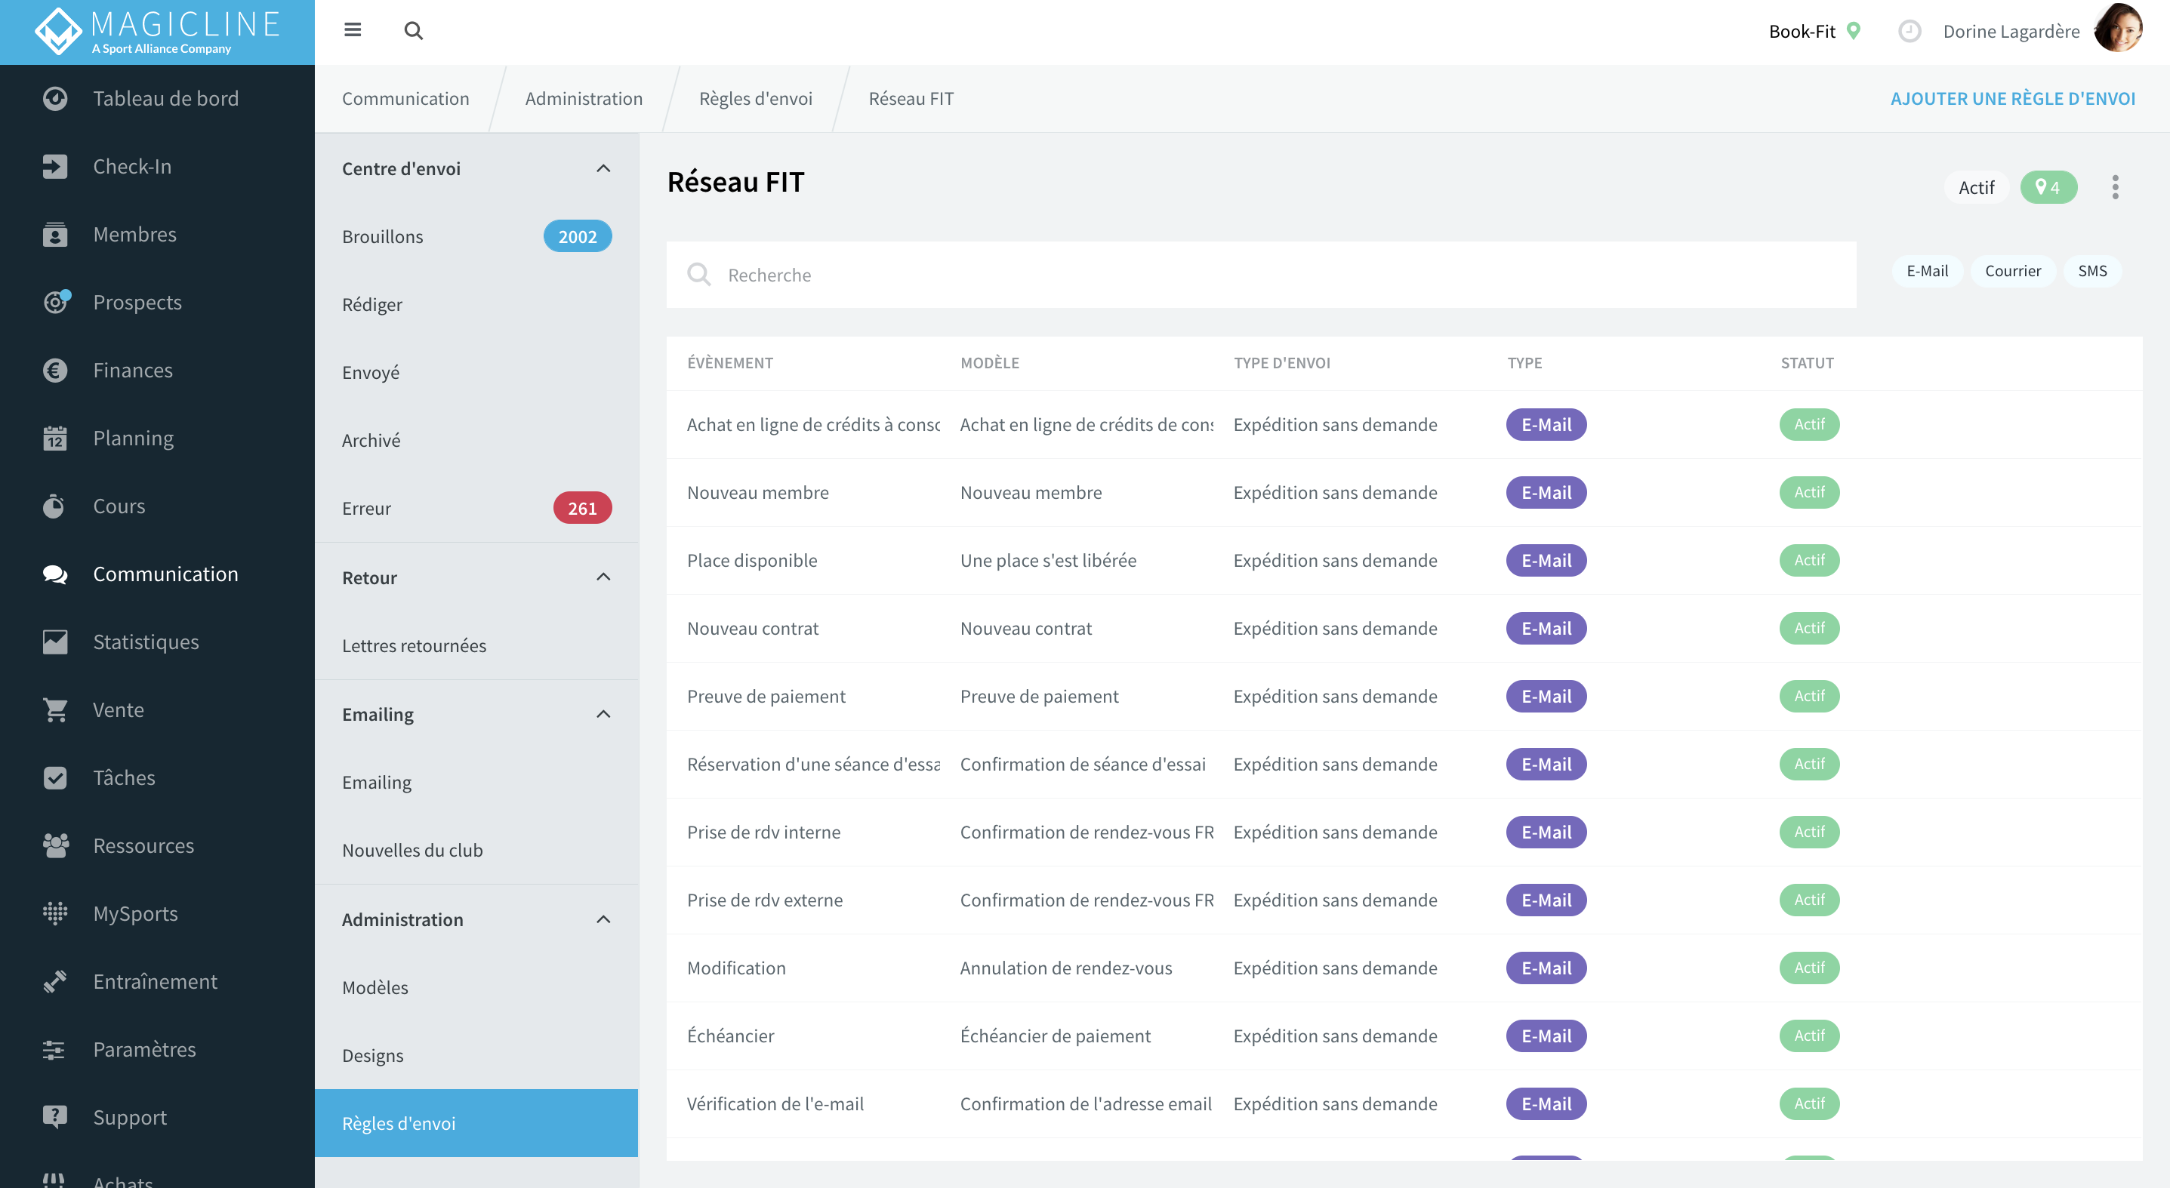
Task: Open Brouillons in the sending center
Action: pyautogui.click(x=476, y=236)
